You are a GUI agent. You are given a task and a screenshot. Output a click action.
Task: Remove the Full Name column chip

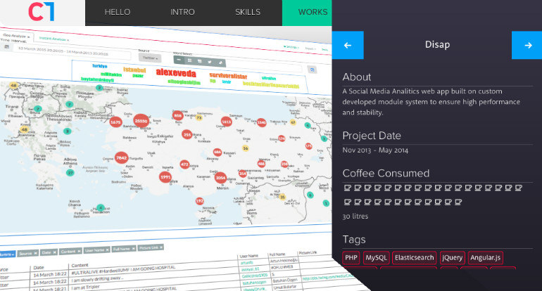pos(134,249)
